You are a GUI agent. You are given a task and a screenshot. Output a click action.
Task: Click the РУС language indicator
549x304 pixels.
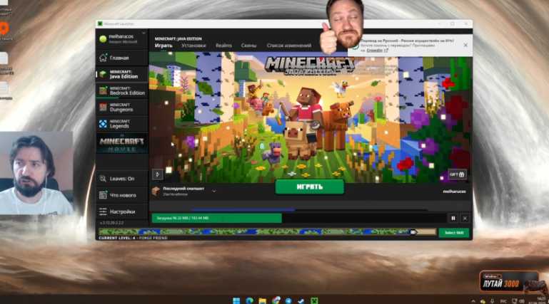503,301
